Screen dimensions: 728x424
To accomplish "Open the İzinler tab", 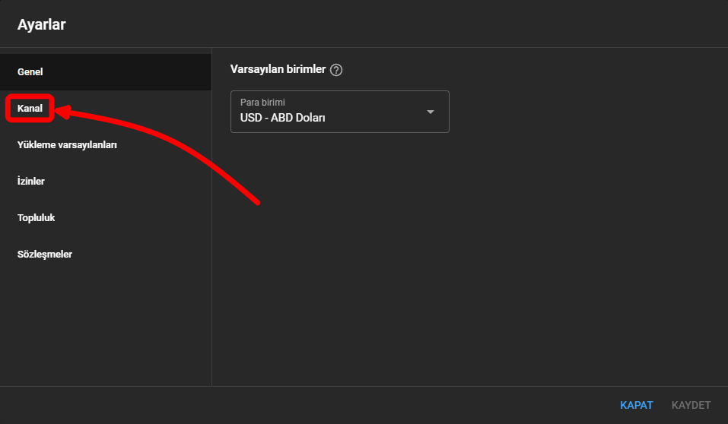I will [31, 182].
